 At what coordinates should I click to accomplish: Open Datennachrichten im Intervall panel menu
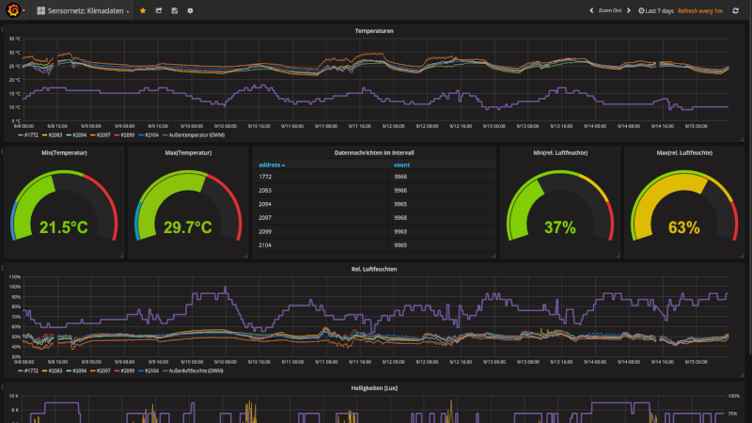[374, 153]
